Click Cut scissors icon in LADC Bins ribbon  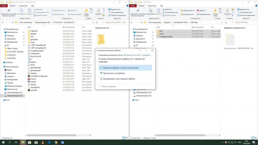click(x=164, y=9)
